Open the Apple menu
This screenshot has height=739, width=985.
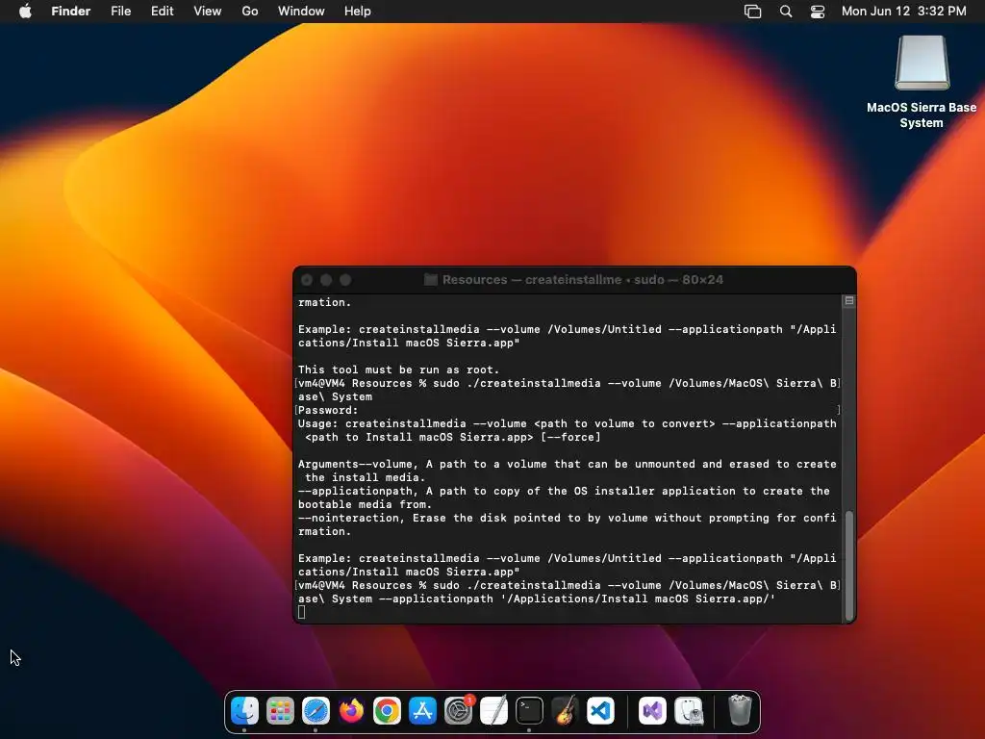[25, 11]
